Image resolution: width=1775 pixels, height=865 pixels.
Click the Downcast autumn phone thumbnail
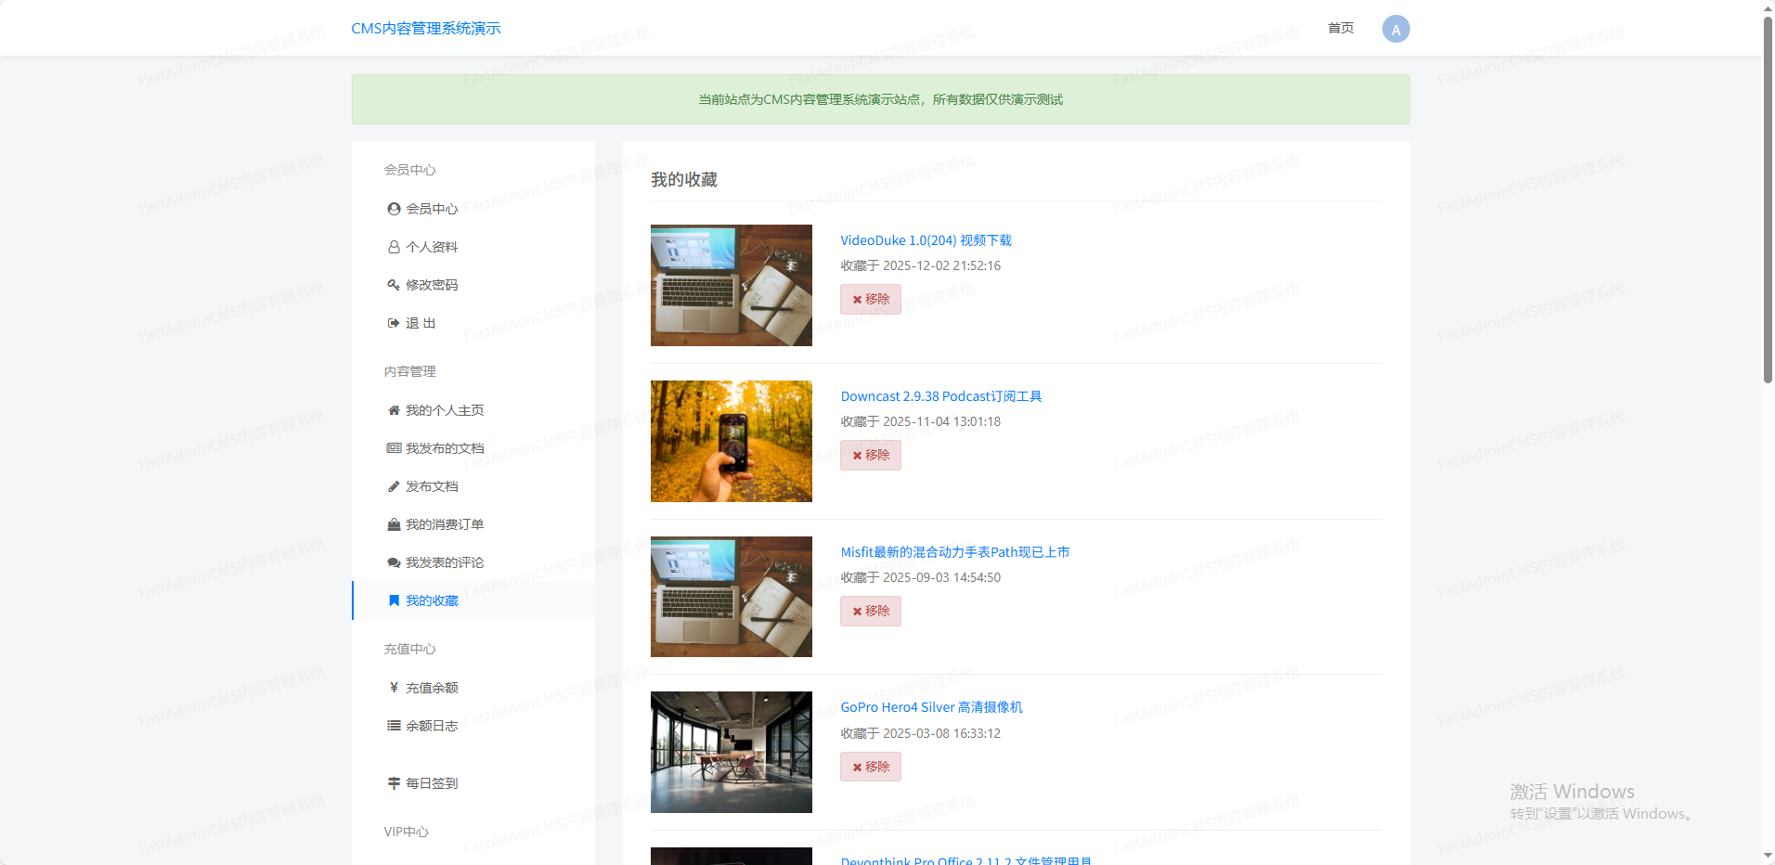pyautogui.click(x=731, y=441)
